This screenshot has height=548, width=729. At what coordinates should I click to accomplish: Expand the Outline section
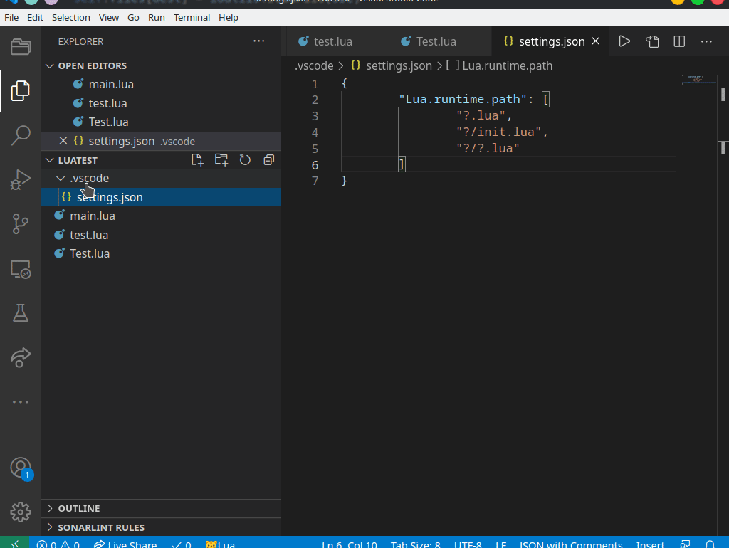tap(161, 508)
